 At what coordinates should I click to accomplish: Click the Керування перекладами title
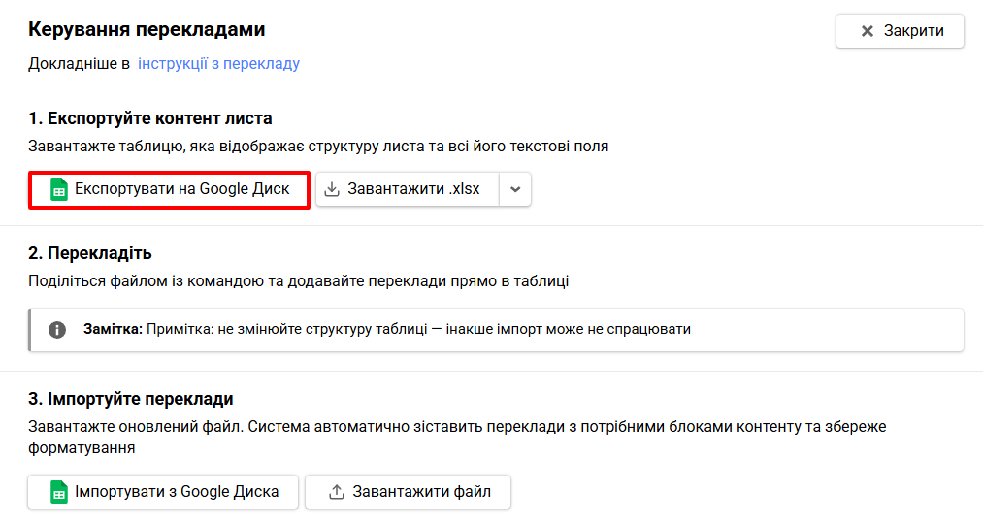(x=147, y=29)
